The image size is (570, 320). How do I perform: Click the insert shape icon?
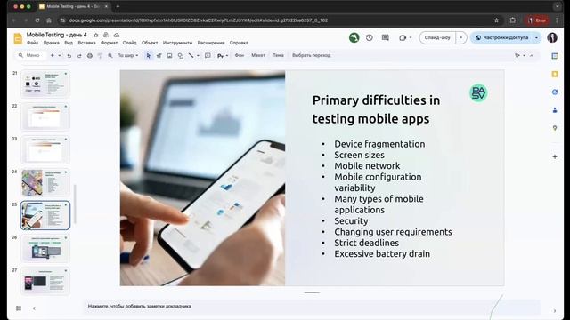point(180,55)
